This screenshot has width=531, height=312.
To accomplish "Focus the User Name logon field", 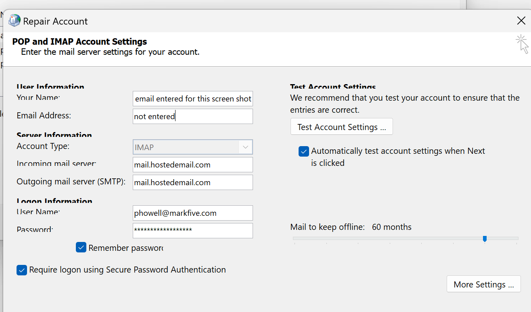I will coord(193,213).
